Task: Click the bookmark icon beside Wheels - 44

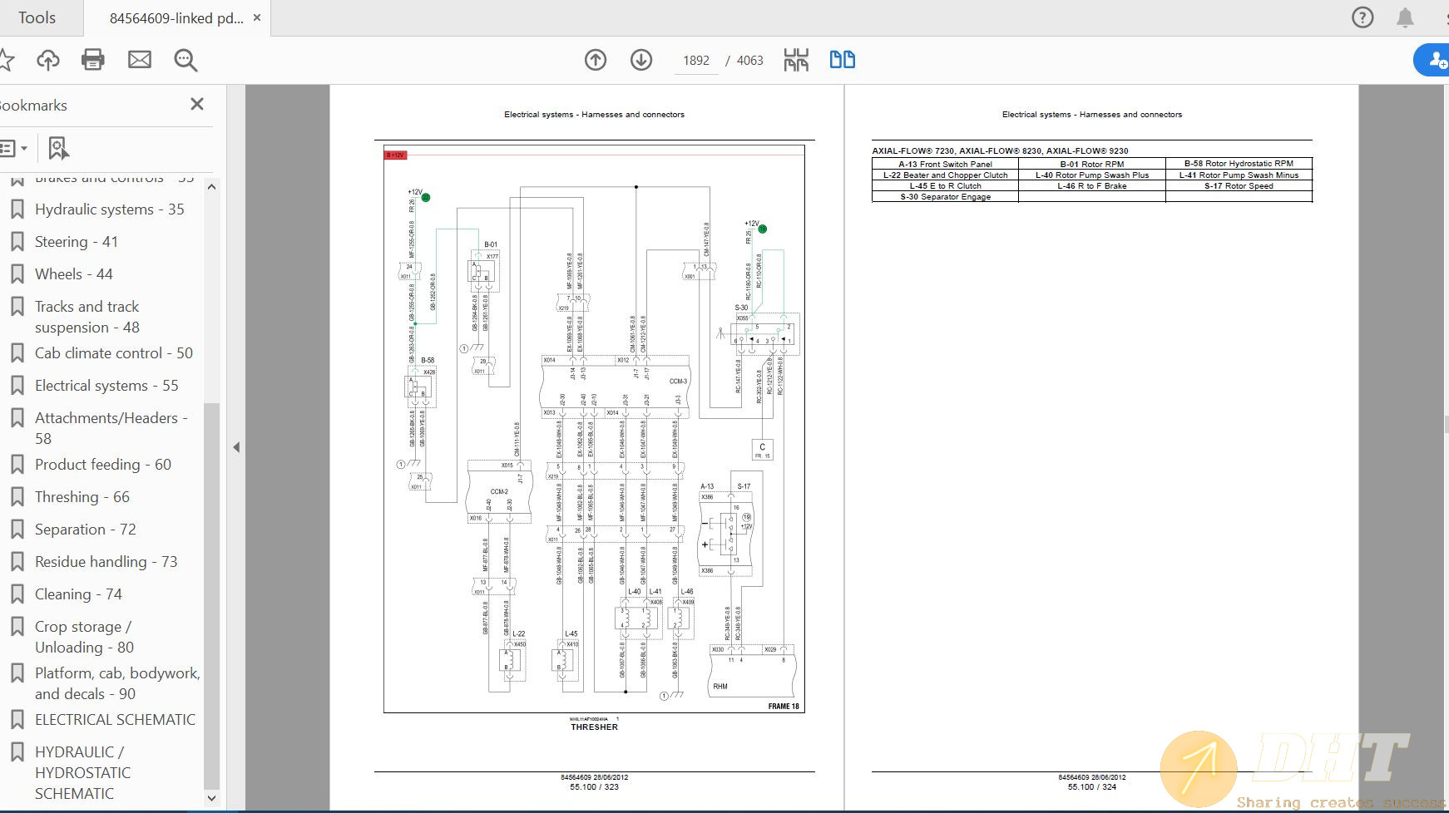Action: [17, 274]
